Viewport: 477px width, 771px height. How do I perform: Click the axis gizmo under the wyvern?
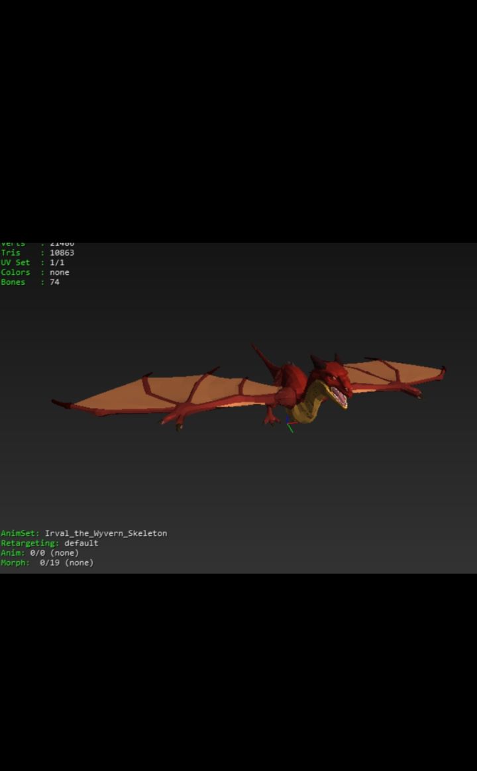[x=290, y=425]
